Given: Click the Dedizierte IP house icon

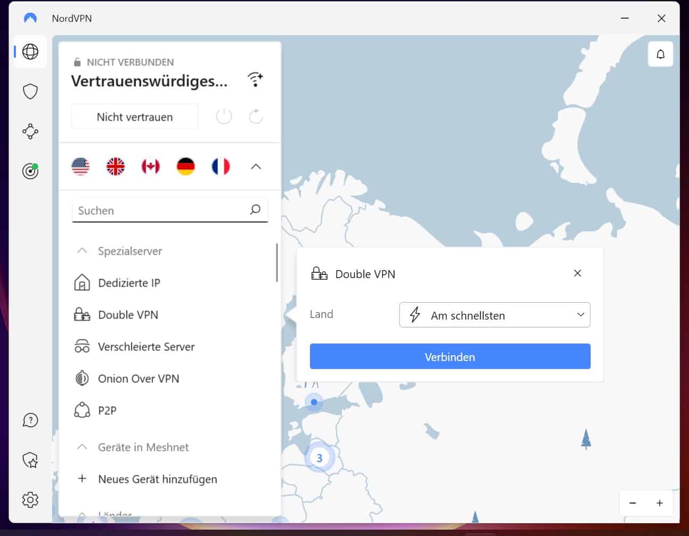Looking at the screenshot, I should pos(82,283).
